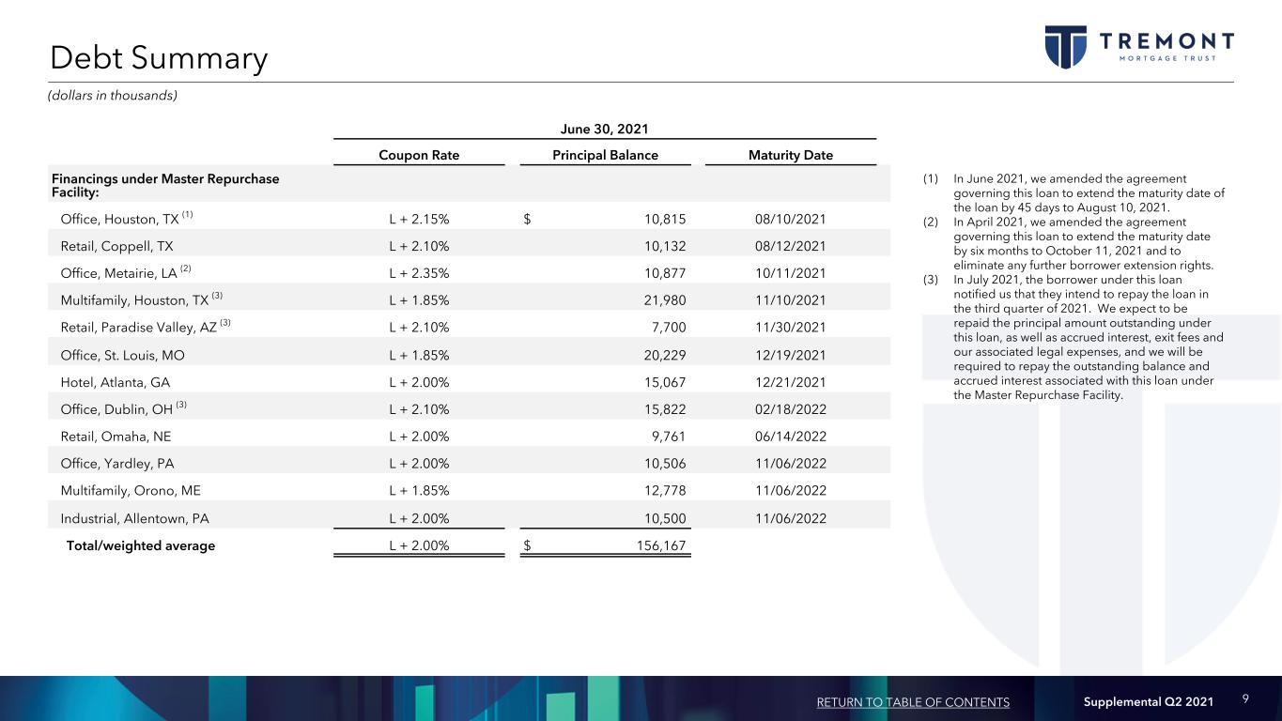This screenshot has height=721, width=1282.
Task: Select the Multifamily, Orono, ME maturity date
Action: click(x=790, y=491)
